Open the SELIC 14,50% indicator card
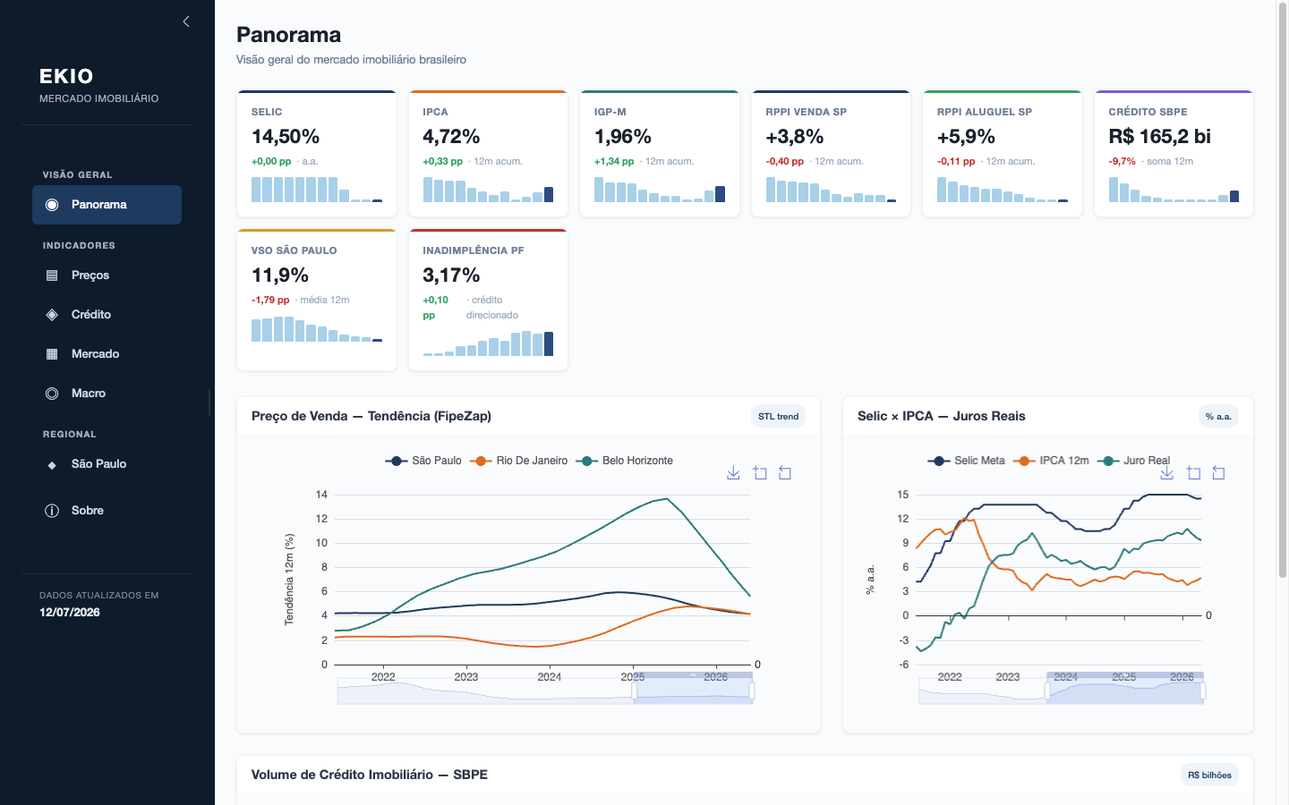The width and height of the screenshot is (1289, 805). tap(317, 154)
